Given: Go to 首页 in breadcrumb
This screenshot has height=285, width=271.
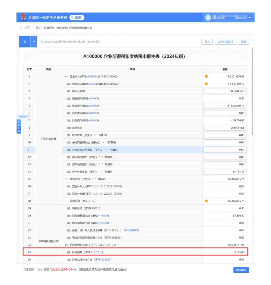Looking at the screenshot, I should point(38,28).
